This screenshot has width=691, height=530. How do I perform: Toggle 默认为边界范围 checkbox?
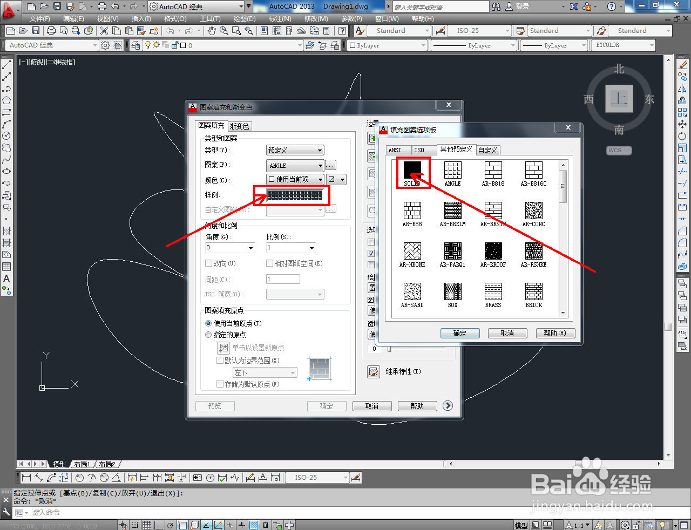220,361
